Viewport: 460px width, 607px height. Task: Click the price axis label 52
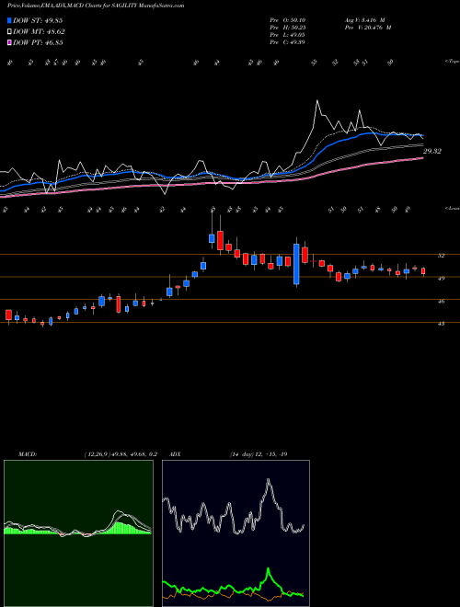coord(442,256)
